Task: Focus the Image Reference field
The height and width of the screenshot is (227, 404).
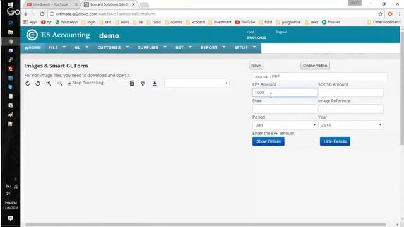Action: click(351, 109)
